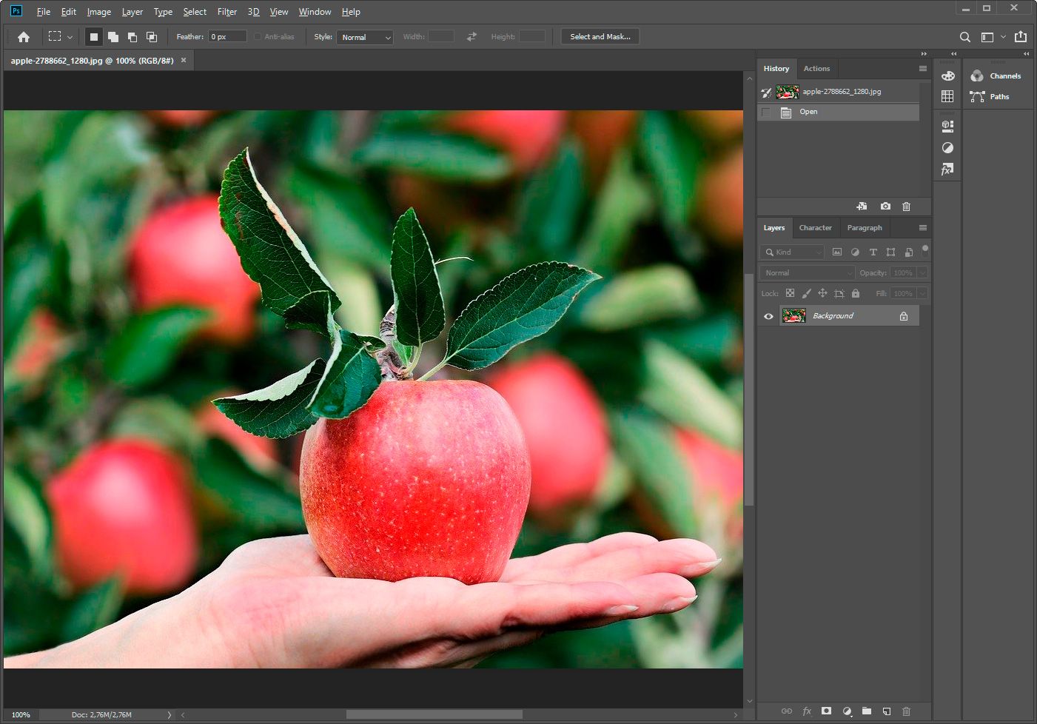Viewport: 1037px width, 724px height.
Task: Add a layer mask to the Background layer
Action: point(827,711)
